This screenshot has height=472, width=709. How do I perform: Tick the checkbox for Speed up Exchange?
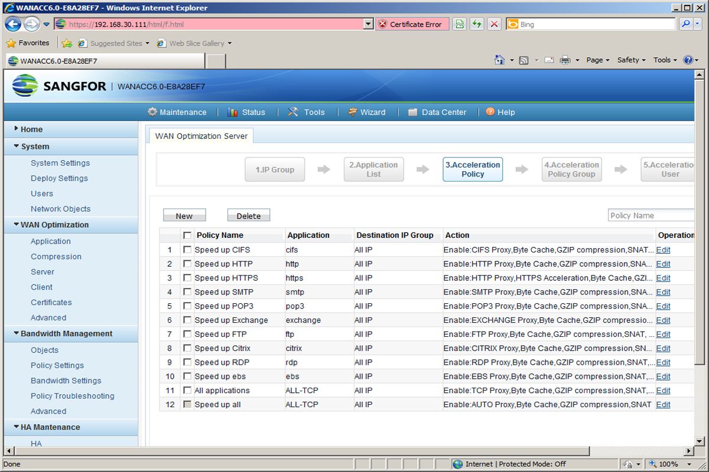pos(187,320)
